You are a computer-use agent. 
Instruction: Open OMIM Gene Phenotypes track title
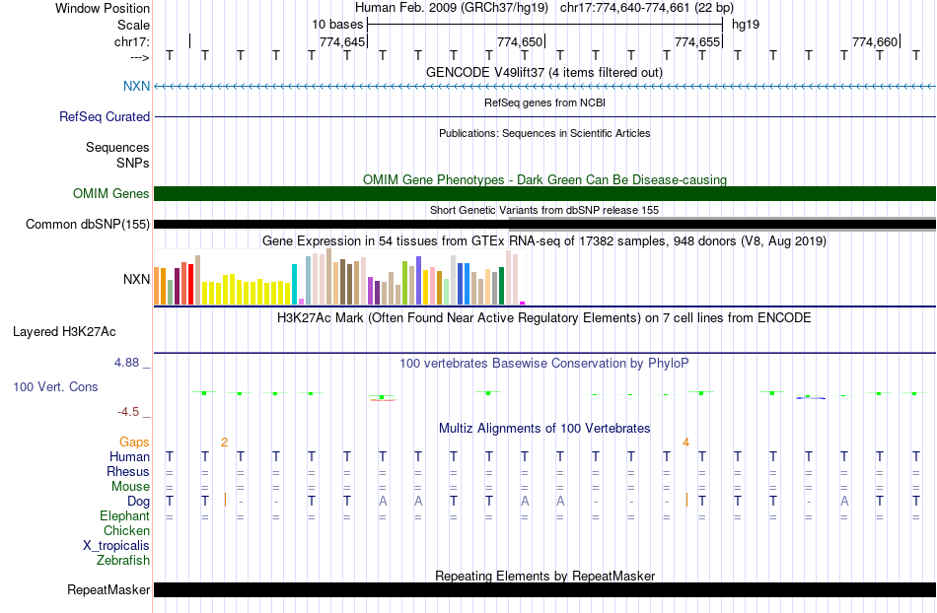544,179
